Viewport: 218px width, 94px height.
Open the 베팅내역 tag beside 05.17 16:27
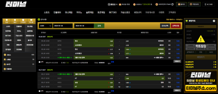[x=50, y=70]
